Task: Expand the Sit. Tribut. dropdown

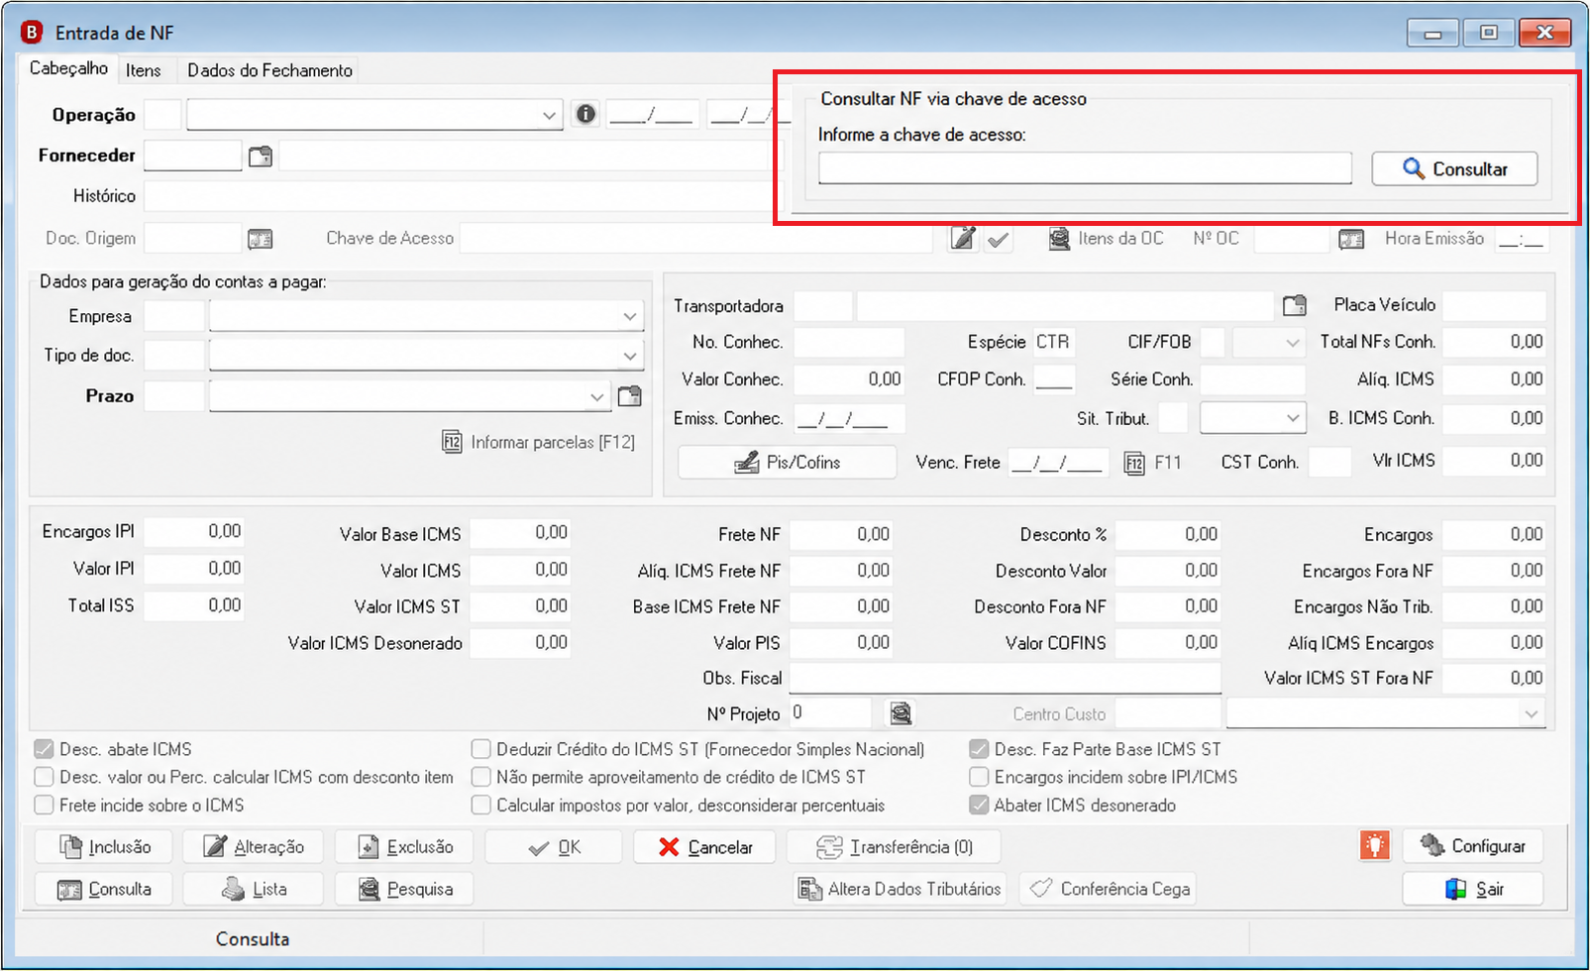Action: (1293, 418)
